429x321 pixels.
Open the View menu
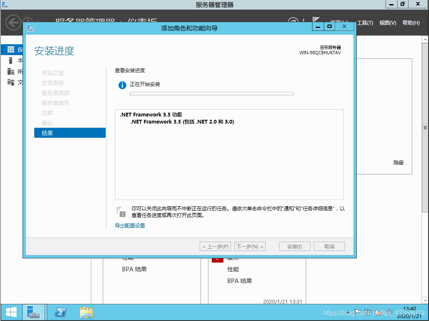coord(388,23)
